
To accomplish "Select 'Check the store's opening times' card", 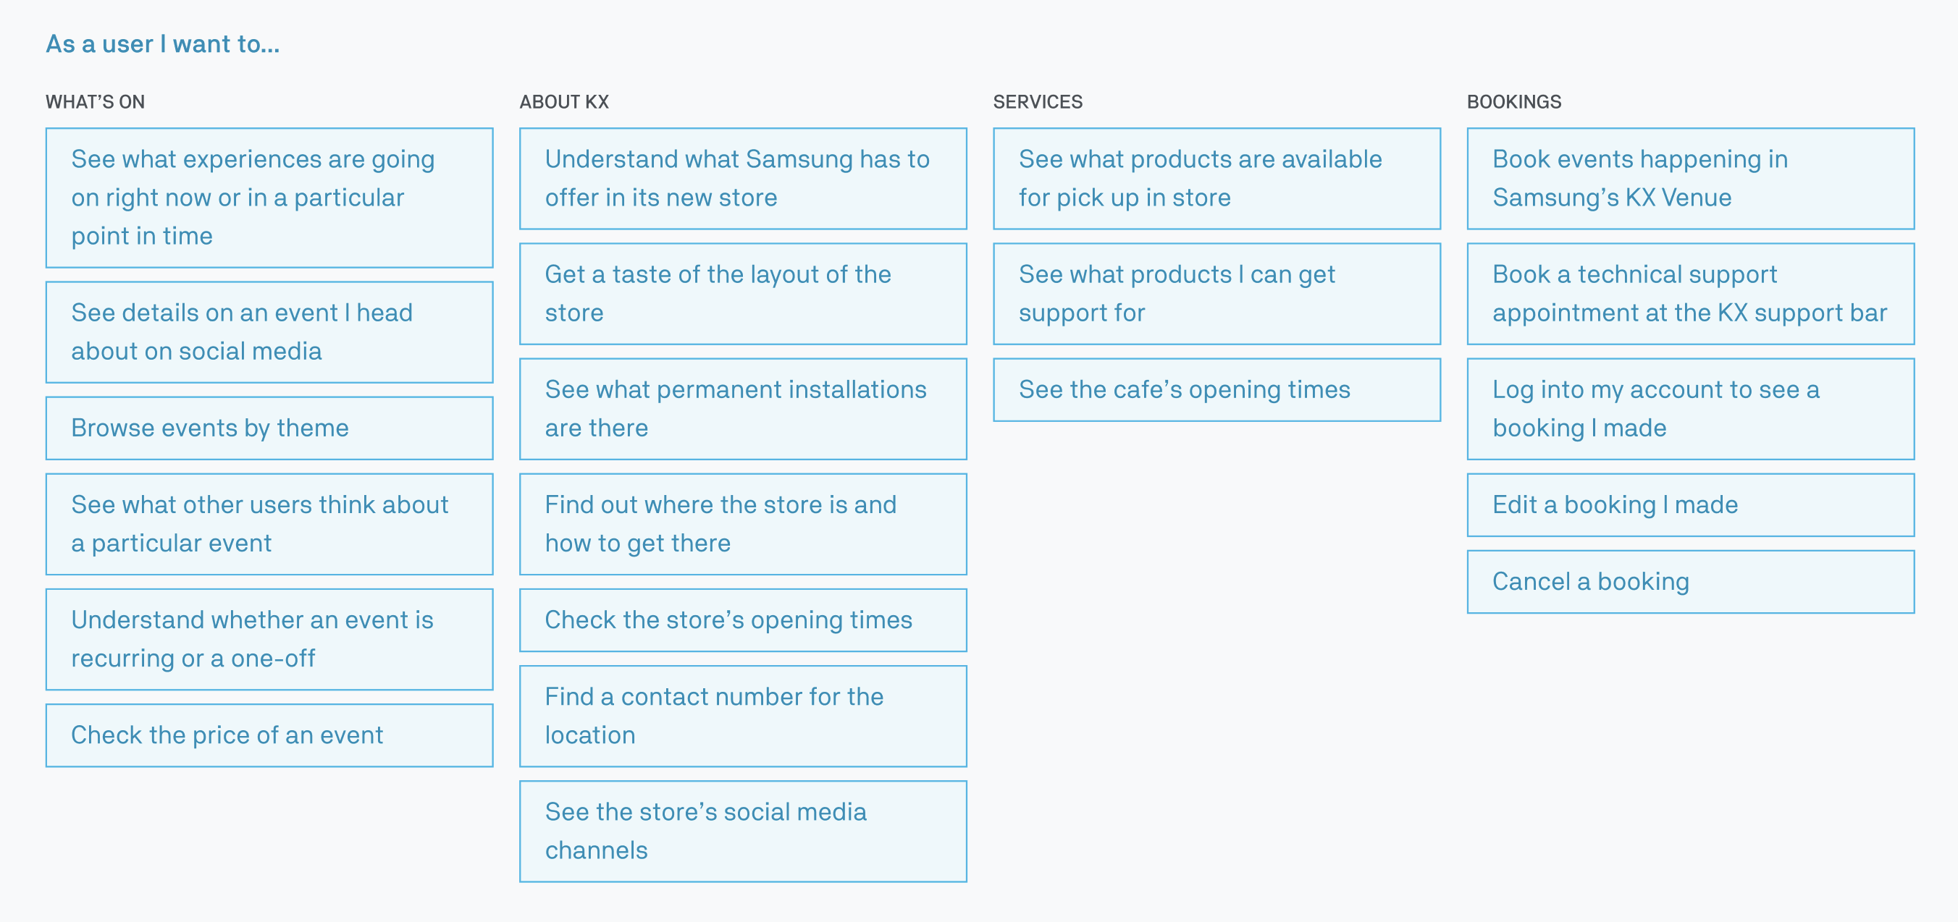I will (743, 620).
